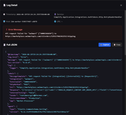Click the Full JSON heading
This screenshot has width=126, height=115.
click(12, 45)
